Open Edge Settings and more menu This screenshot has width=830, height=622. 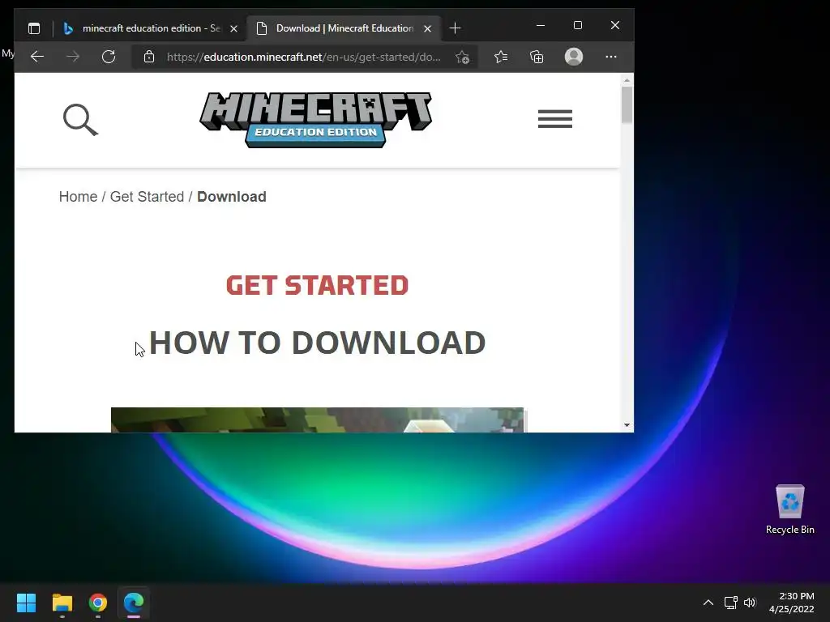coord(611,57)
